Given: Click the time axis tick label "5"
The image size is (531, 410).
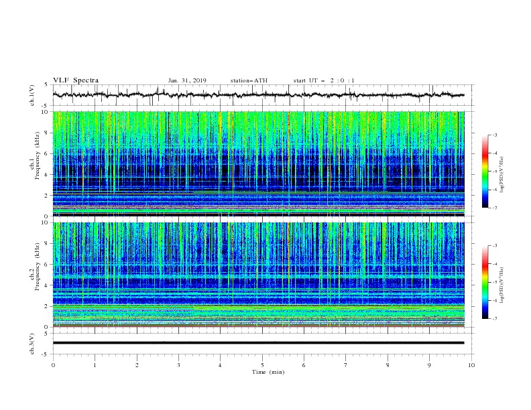Looking at the screenshot, I should tap(262, 365).
